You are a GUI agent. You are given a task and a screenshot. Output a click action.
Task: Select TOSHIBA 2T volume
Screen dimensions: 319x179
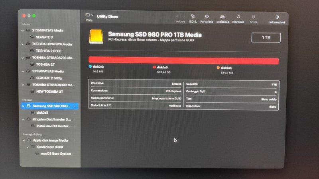pyautogui.click(x=45, y=64)
